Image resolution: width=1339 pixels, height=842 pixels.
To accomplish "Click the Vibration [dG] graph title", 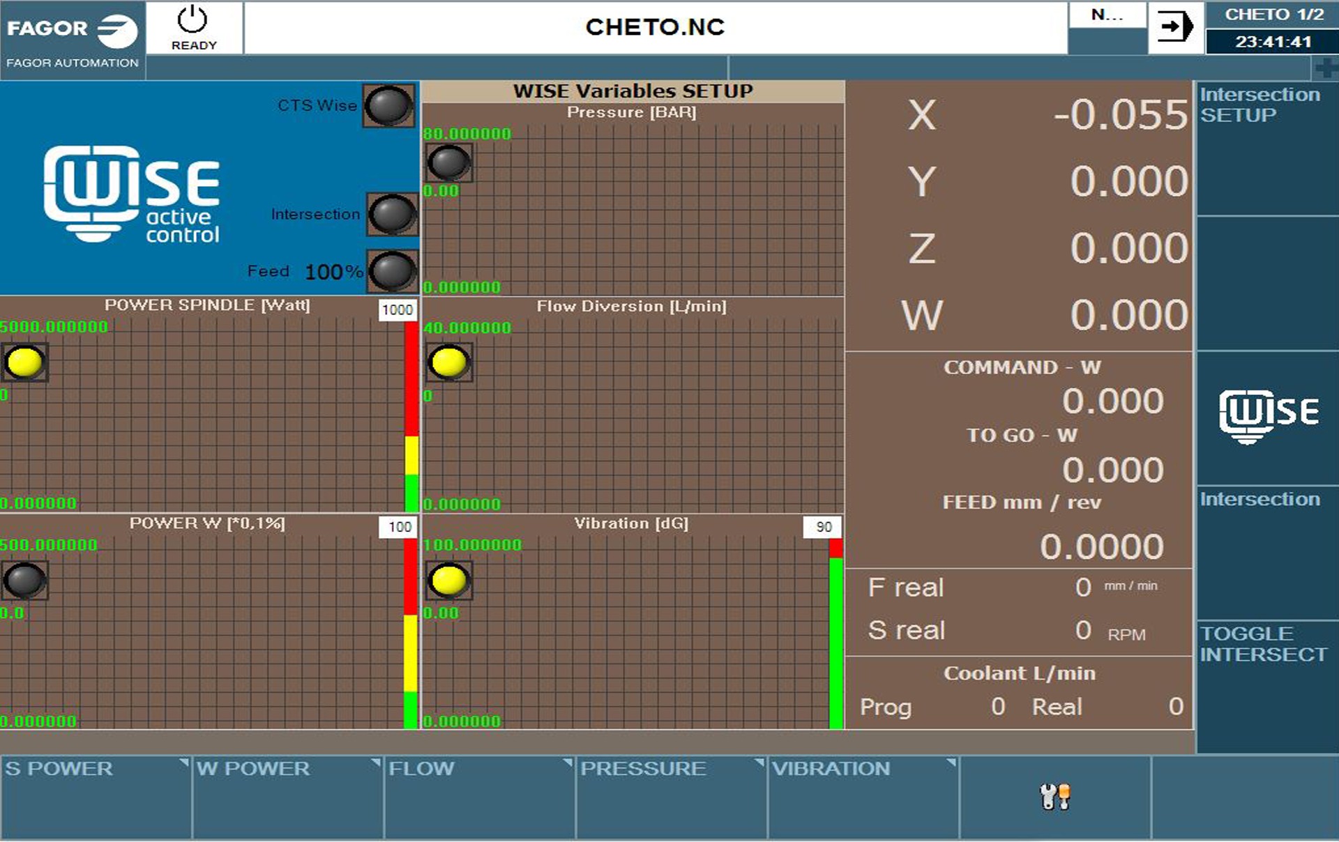I will pyautogui.click(x=631, y=523).
